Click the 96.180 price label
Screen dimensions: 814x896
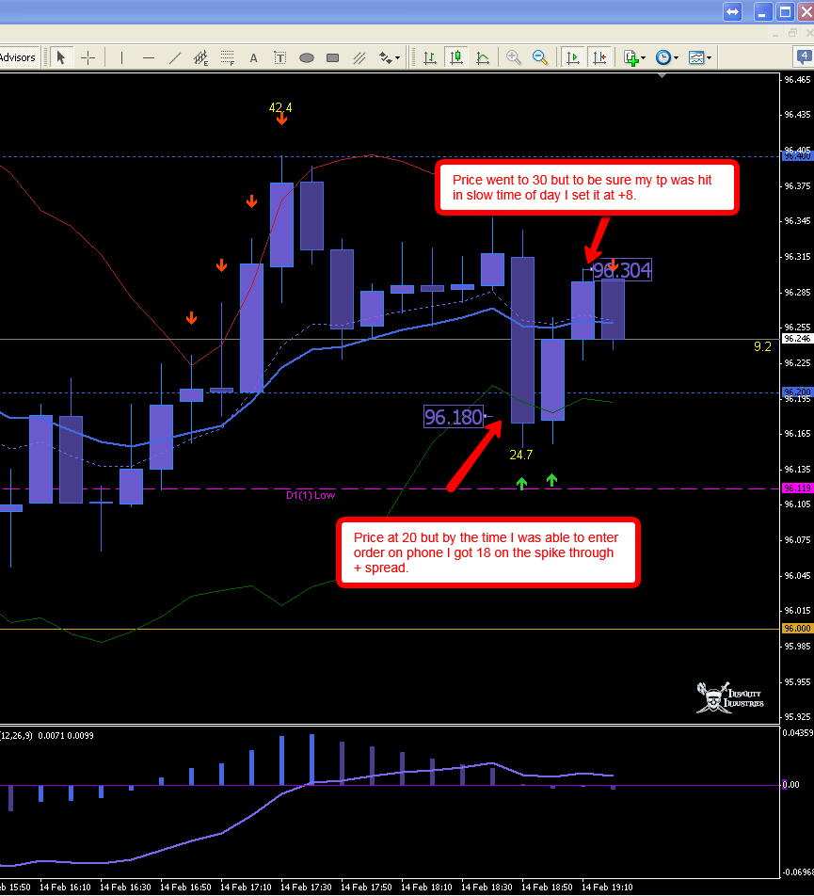coord(454,417)
